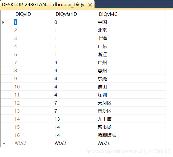Click the cell containing 广州
Image resolution: width=173 pixels, height=157 pixels.
click(131, 63)
